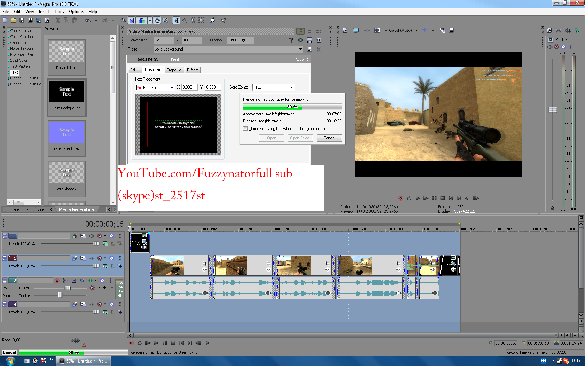The height and width of the screenshot is (366, 585).
Task: Open the Insert menu
Action: pyautogui.click(x=44, y=12)
